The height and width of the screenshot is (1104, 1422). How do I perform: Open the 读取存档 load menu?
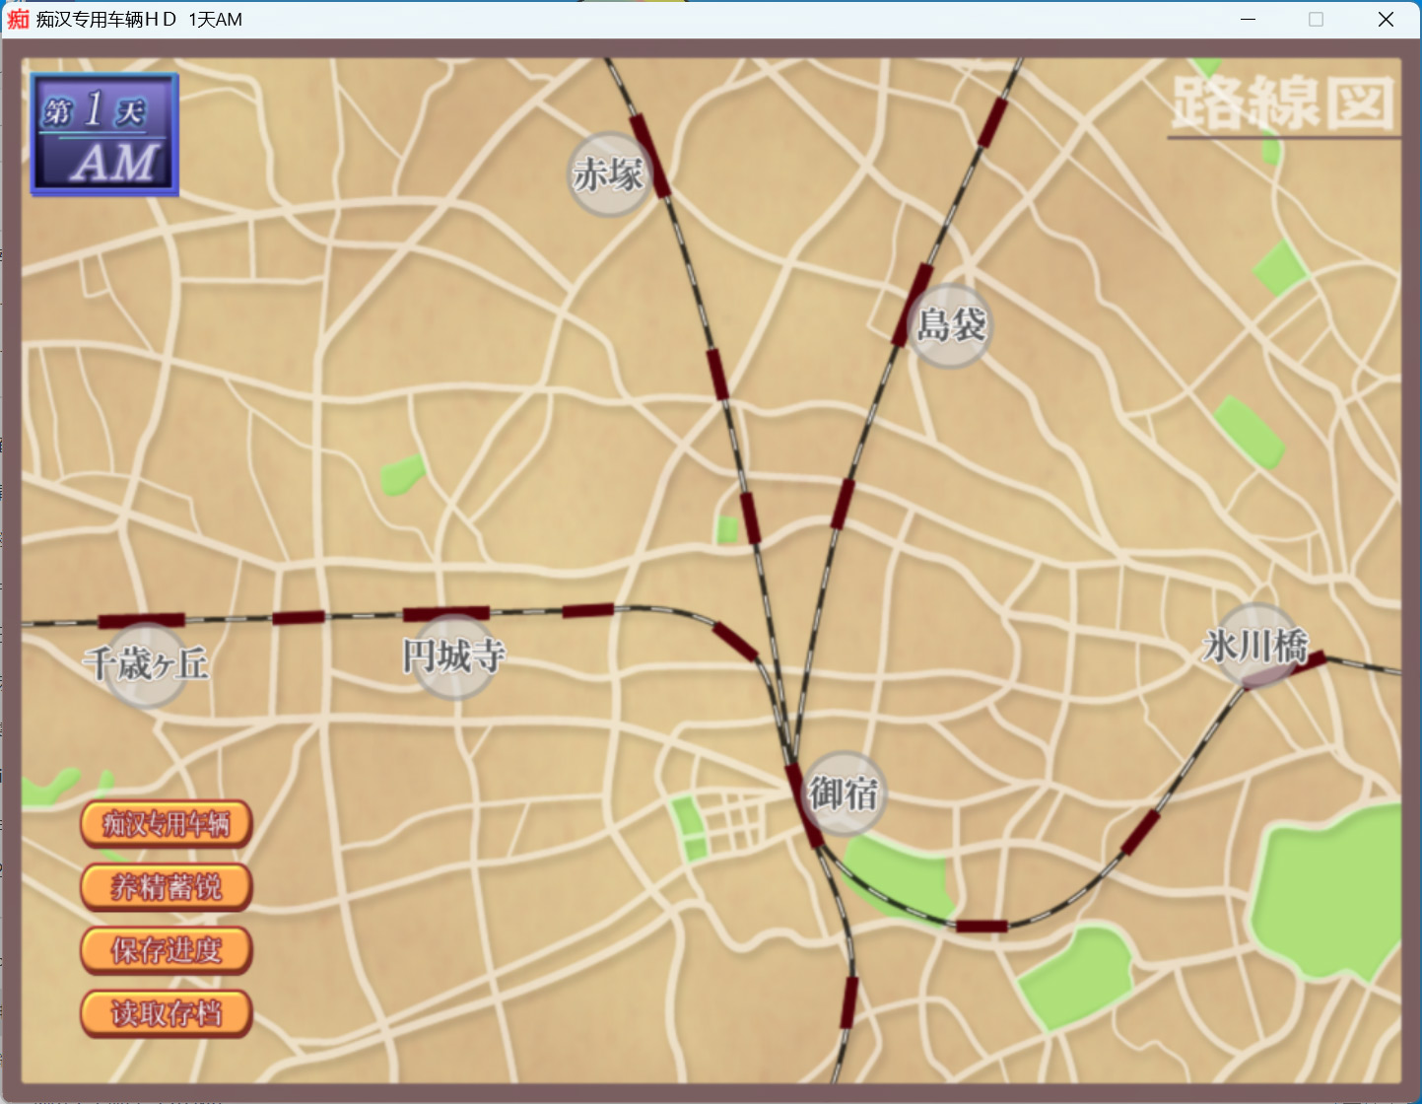[167, 1013]
